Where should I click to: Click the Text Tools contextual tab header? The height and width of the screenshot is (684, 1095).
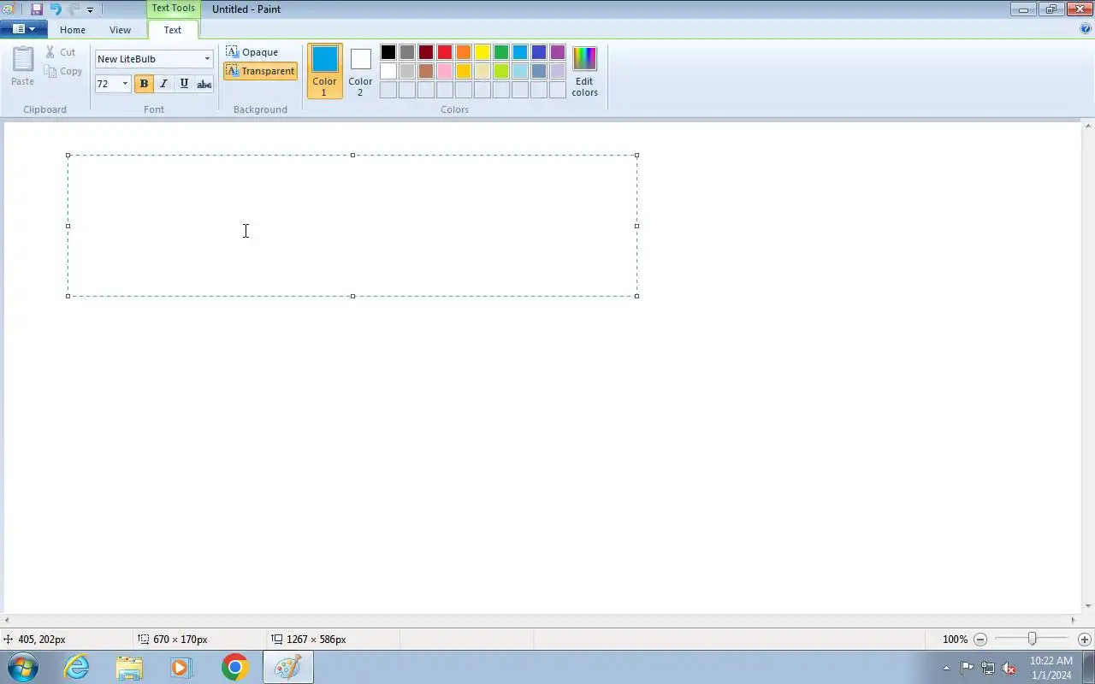pyautogui.click(x=174, y=9)
